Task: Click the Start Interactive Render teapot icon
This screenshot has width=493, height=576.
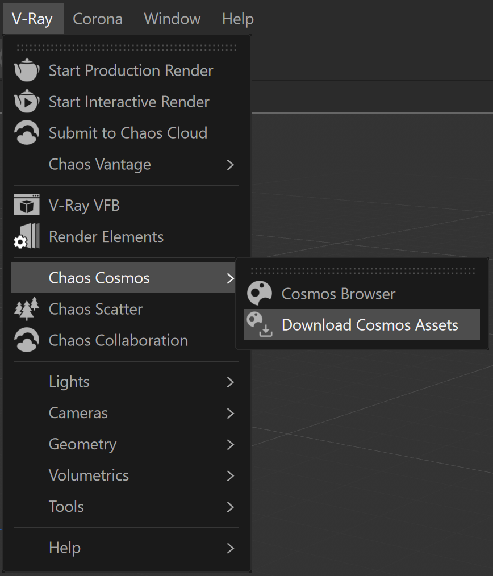Action: click(x=27, y=101)
